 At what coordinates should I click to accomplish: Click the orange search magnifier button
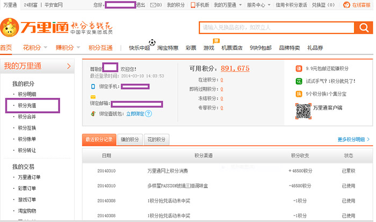coord(363,27)
